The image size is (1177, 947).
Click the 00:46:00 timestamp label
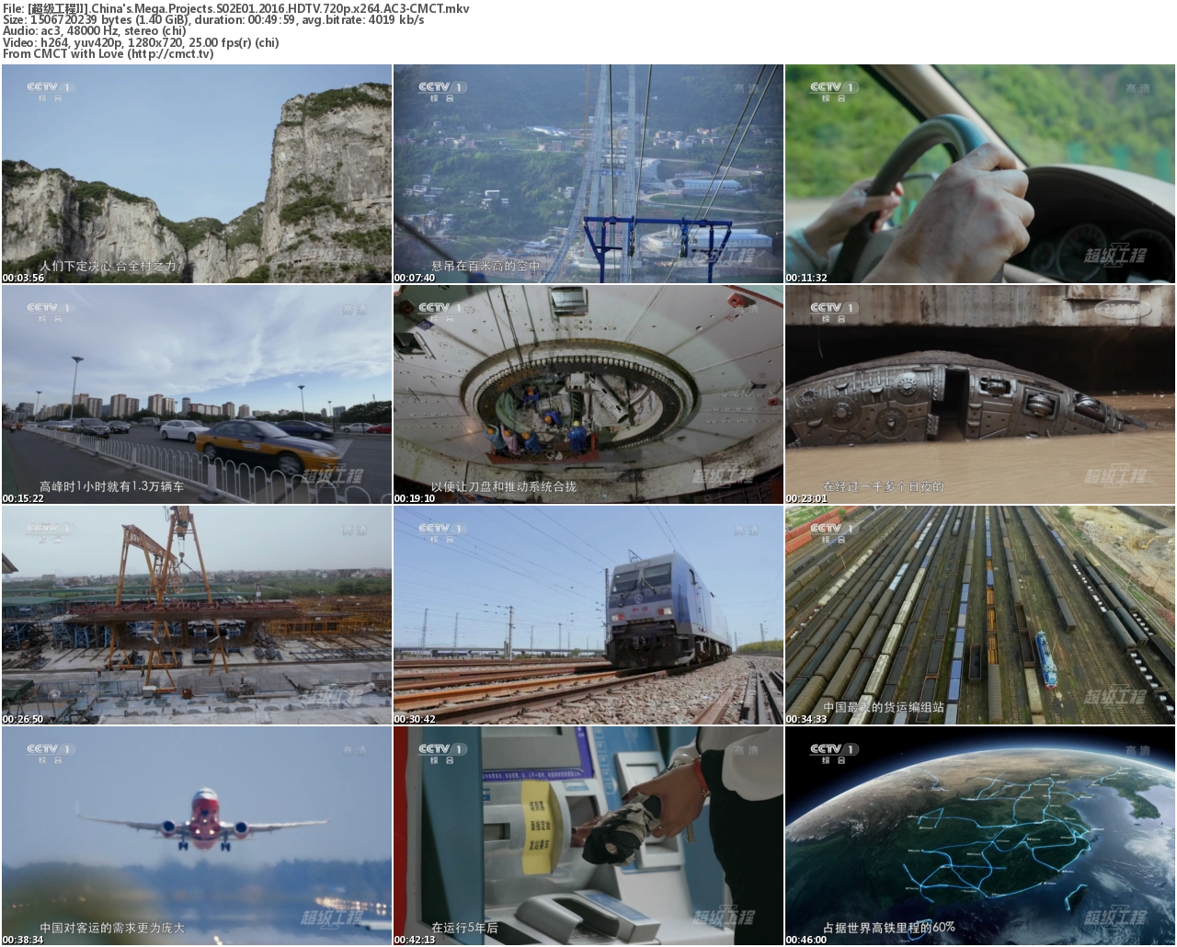coord(806,940)
